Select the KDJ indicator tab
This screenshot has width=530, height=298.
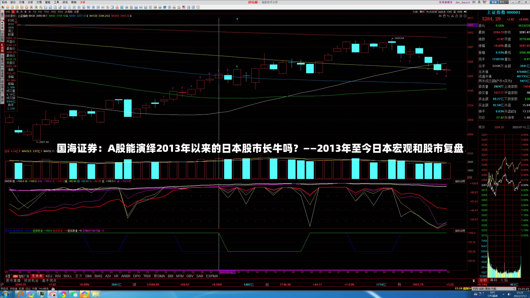tap(49, 276)
